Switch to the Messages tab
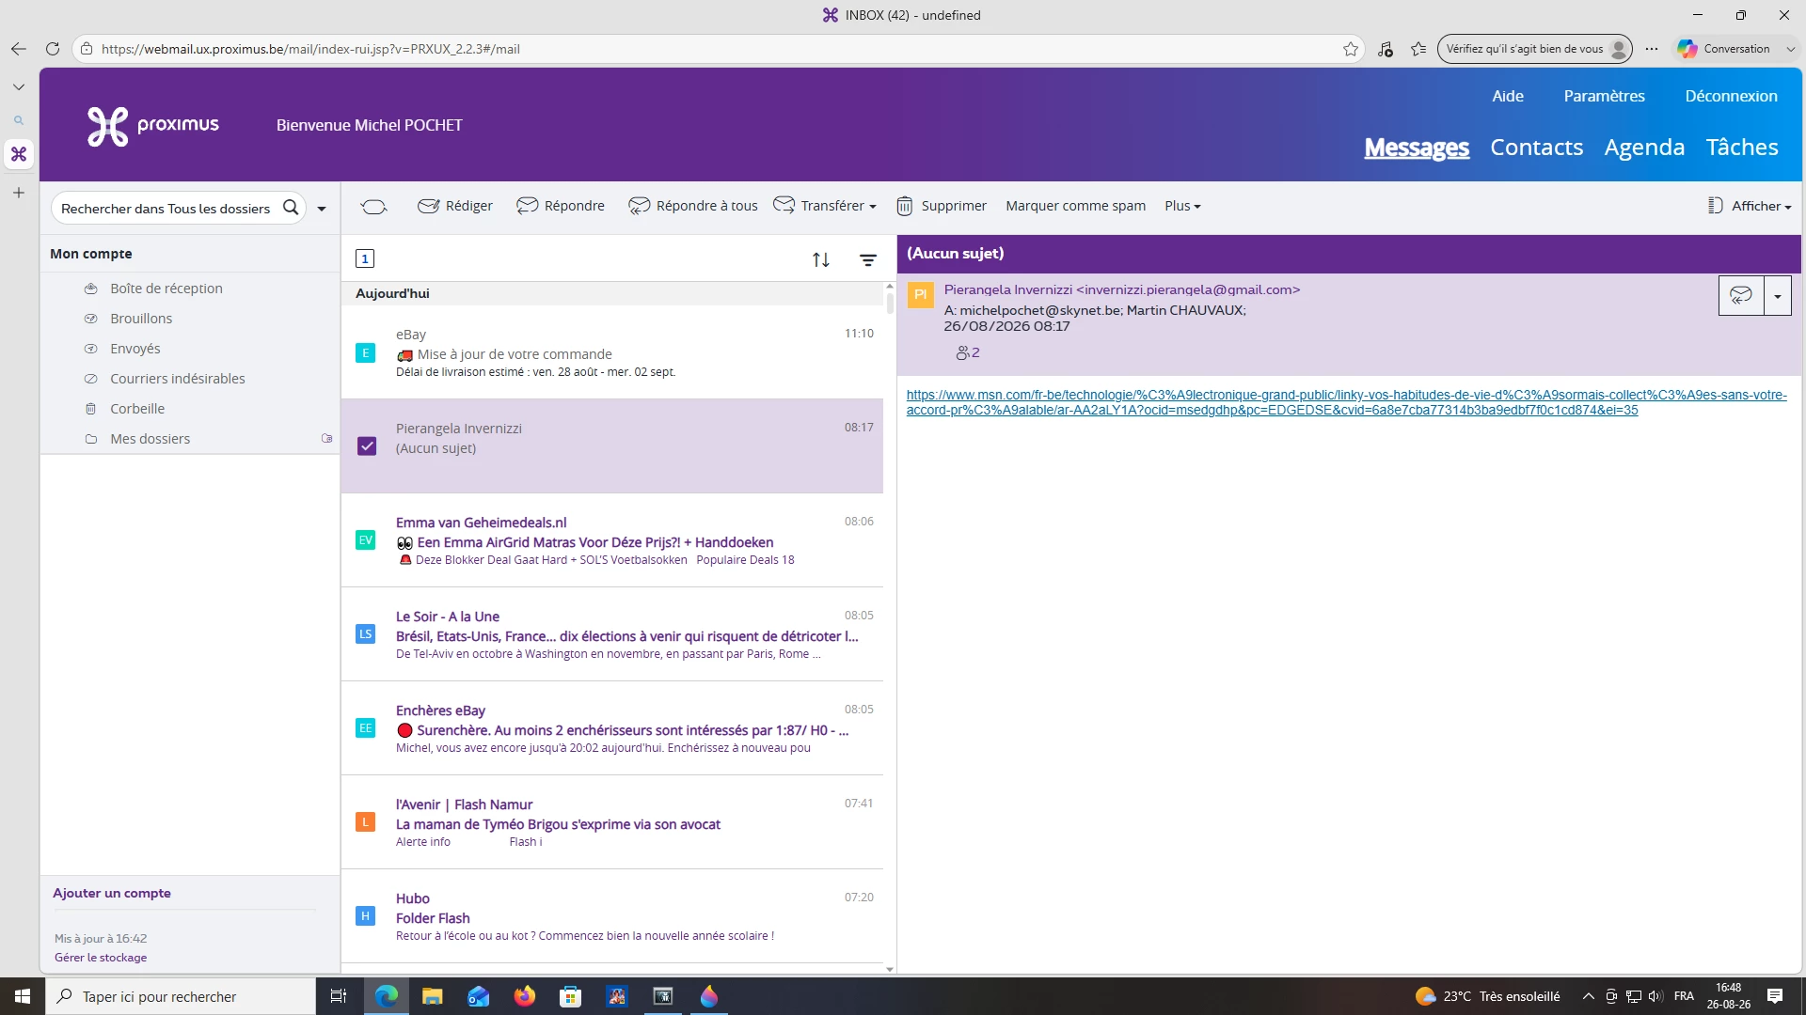 [1417, 148]
